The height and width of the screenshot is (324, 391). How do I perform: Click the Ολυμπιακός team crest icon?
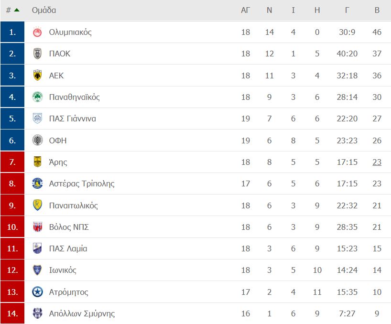[x=37, y=32]
